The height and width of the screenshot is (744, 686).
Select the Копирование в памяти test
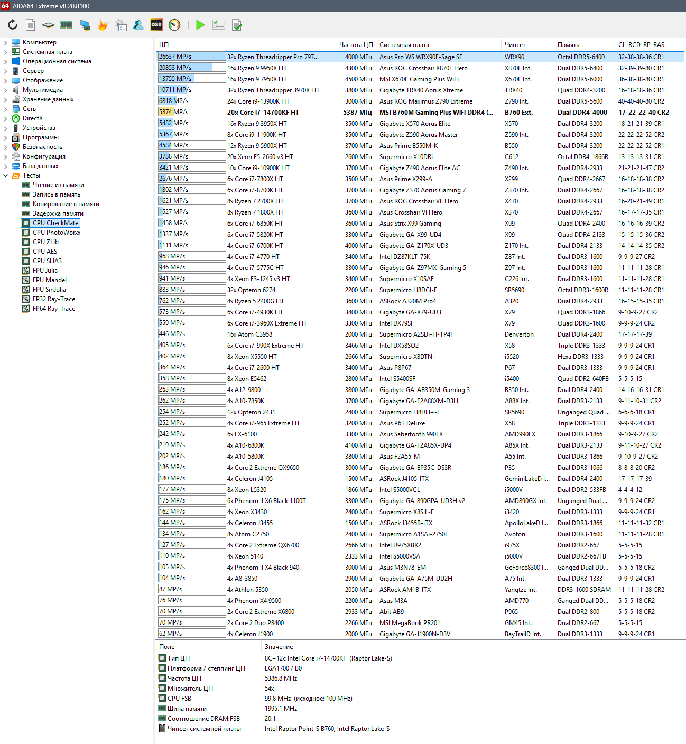(x=66, y=204)
